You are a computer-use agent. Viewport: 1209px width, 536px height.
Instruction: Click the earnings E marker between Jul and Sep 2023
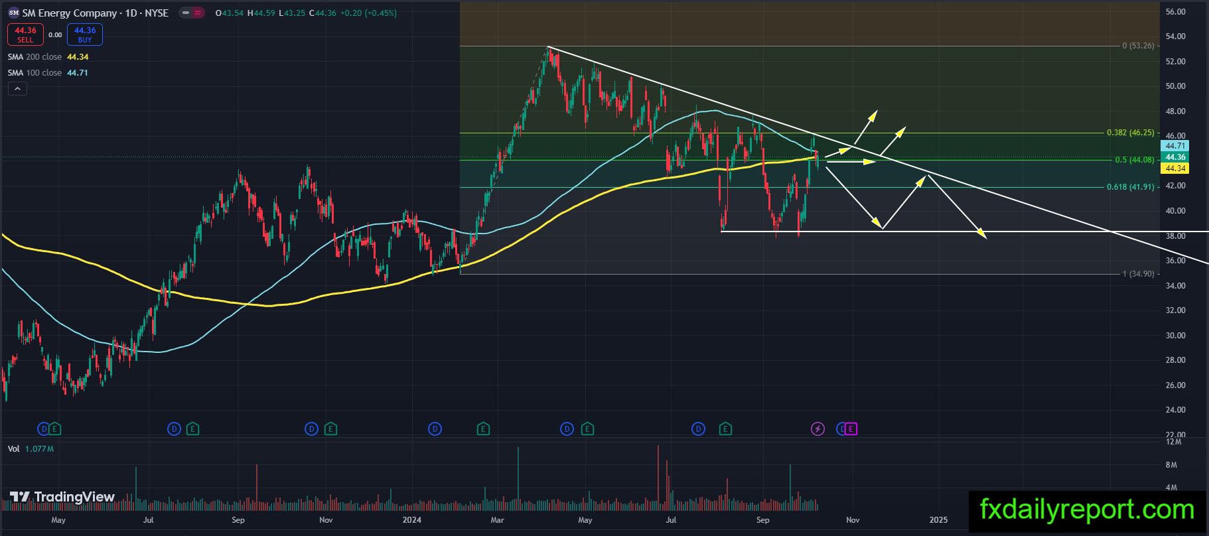coord(192,429)
